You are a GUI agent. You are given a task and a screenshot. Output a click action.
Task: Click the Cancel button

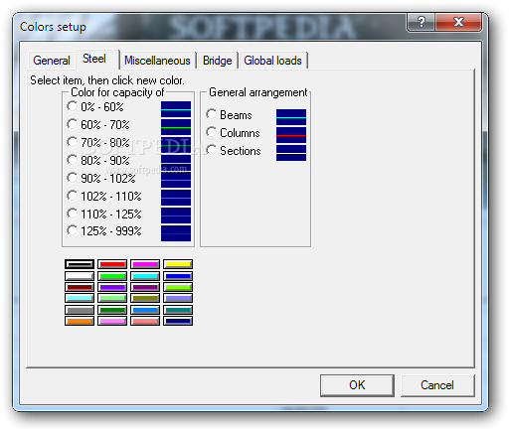[437, 385]
